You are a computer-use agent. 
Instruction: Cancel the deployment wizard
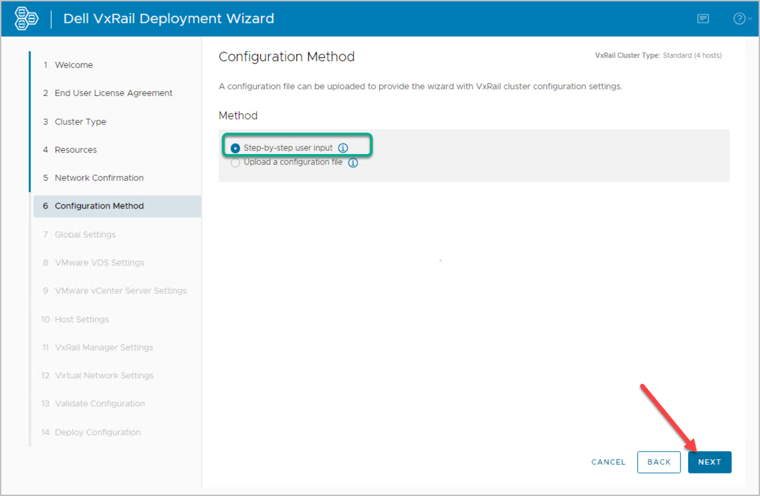(608, 462)
